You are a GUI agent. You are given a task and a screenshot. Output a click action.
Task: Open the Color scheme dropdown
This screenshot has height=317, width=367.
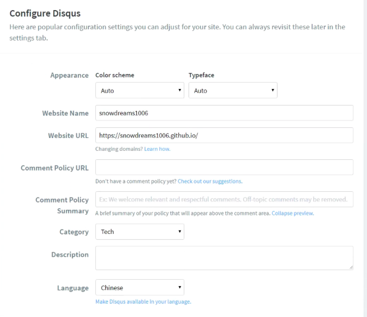[139, 90]
